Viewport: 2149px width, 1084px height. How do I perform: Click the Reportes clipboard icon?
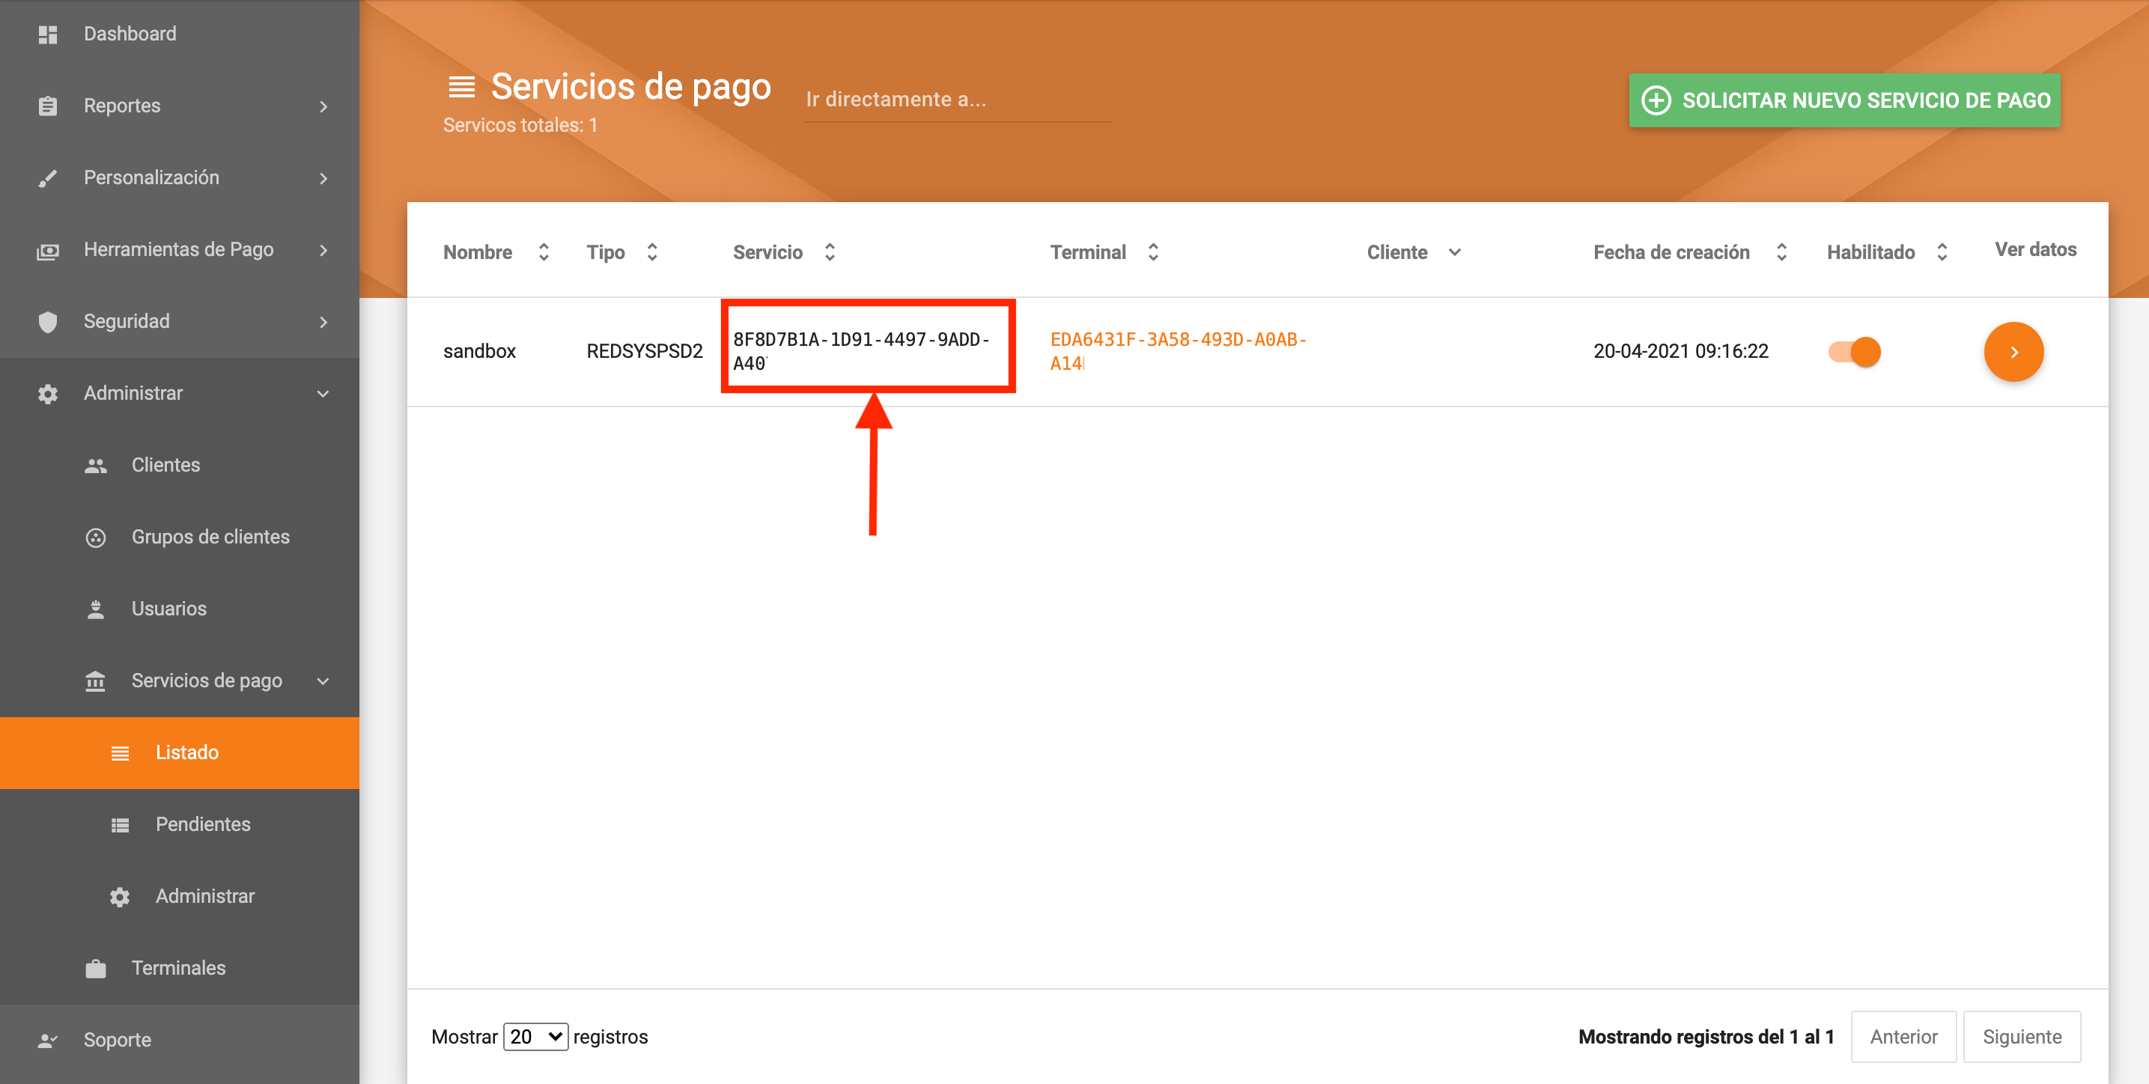coord(48,106)
